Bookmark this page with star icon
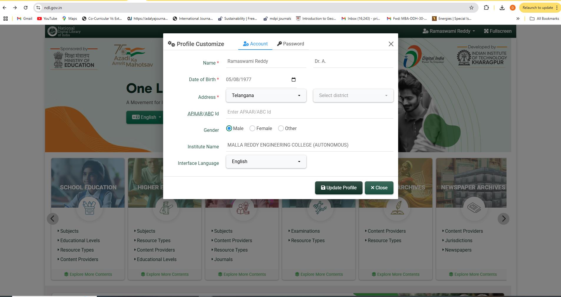 point(471,8)
